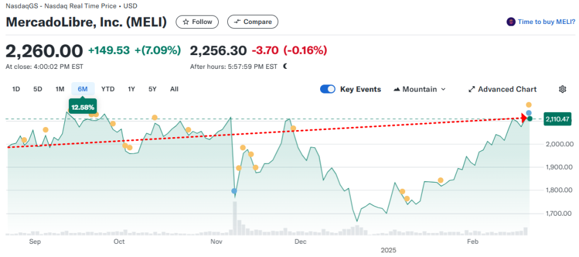
Task: Click the purple icon beside 'Time to buy MELI?'
Action: (x=511, y=22)
